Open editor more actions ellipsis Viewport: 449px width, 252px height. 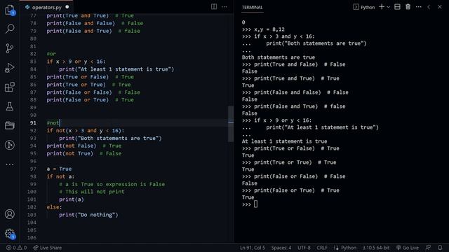pos(224,6)
